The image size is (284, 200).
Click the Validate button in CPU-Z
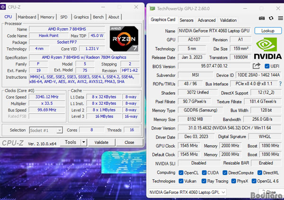(x=101, y=142)
